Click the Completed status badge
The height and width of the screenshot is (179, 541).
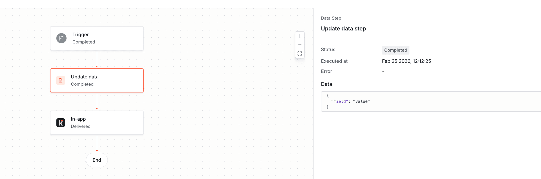pyautogui.click(x=395, y=50)
